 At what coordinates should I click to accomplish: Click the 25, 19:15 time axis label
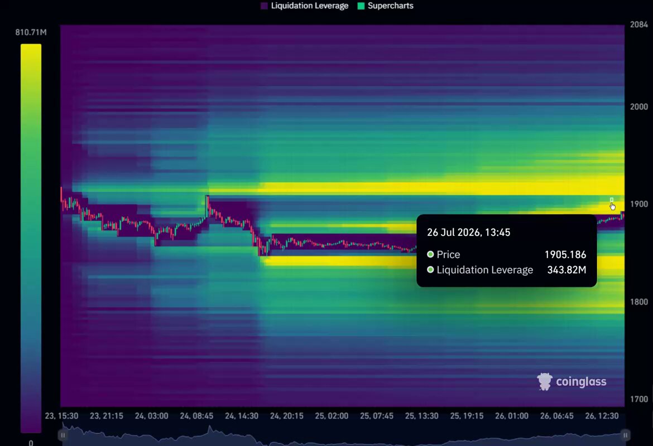(467, 416)
